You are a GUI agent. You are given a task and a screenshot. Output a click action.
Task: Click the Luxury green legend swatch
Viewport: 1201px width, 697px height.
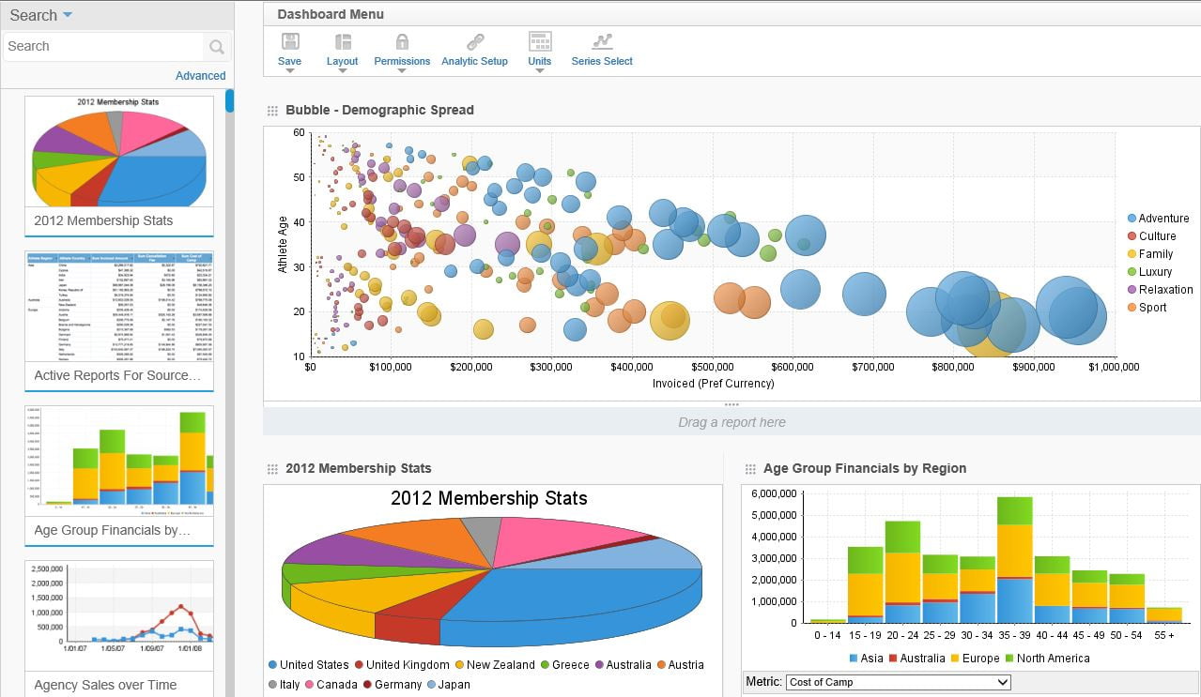click(1131, 271)
